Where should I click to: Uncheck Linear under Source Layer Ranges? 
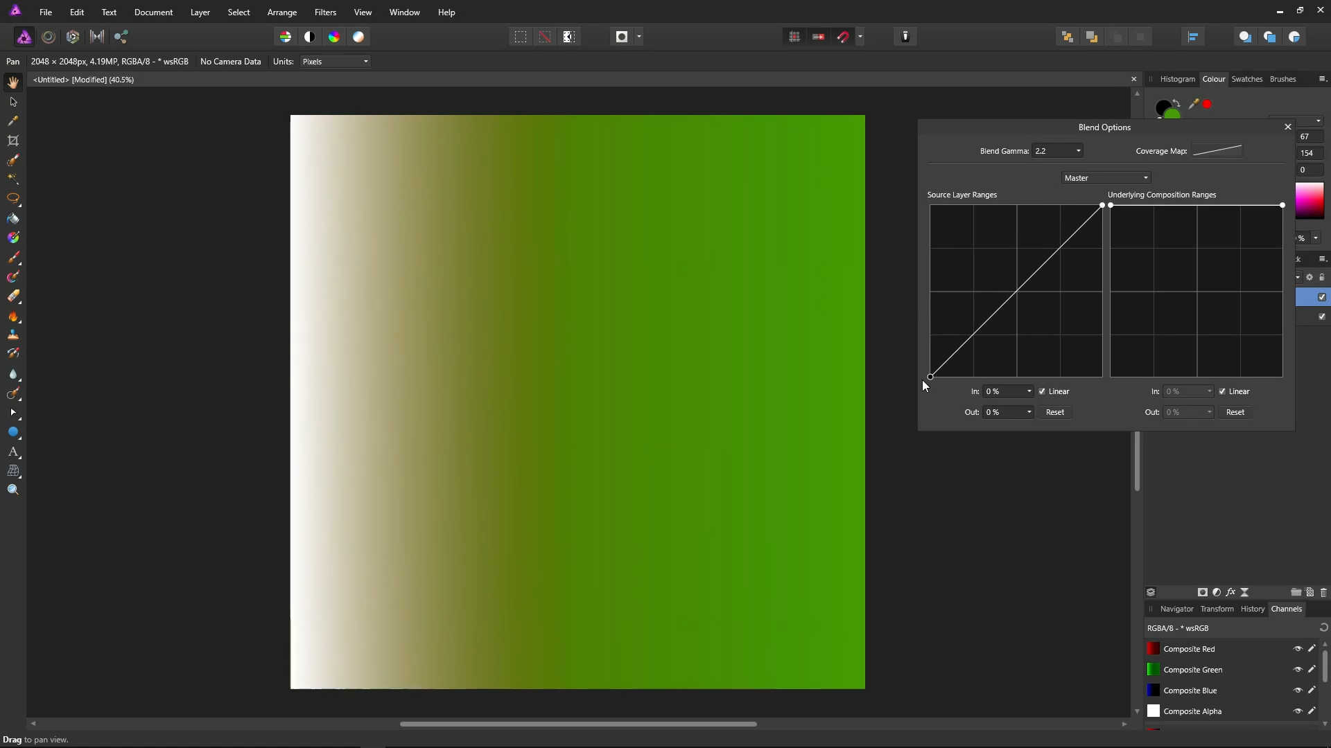point(1042,391)
